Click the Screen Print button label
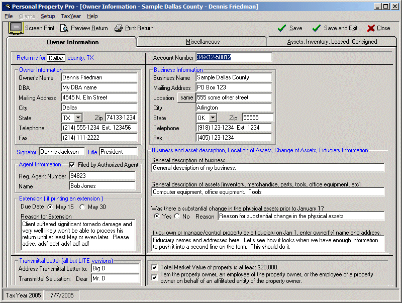The image size is (402, 303). click(40, 28)
